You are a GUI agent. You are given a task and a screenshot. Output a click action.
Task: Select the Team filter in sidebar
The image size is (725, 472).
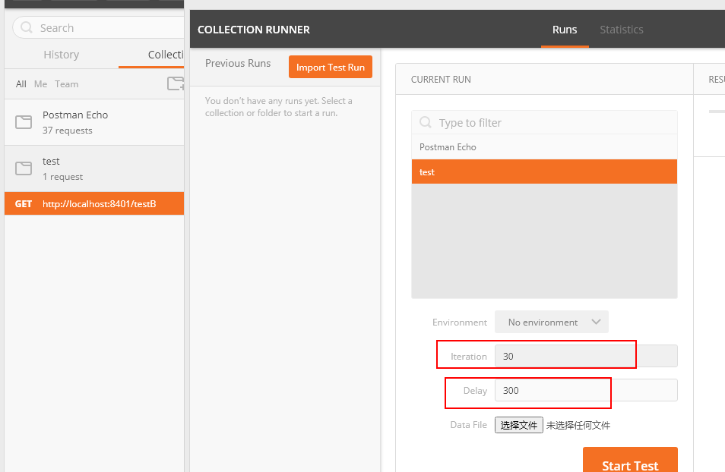point(67,84)
